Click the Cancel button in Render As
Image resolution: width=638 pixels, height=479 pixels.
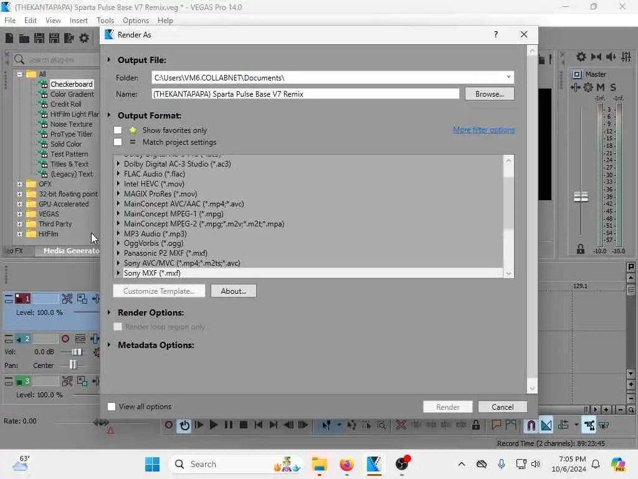coord(503,407)
